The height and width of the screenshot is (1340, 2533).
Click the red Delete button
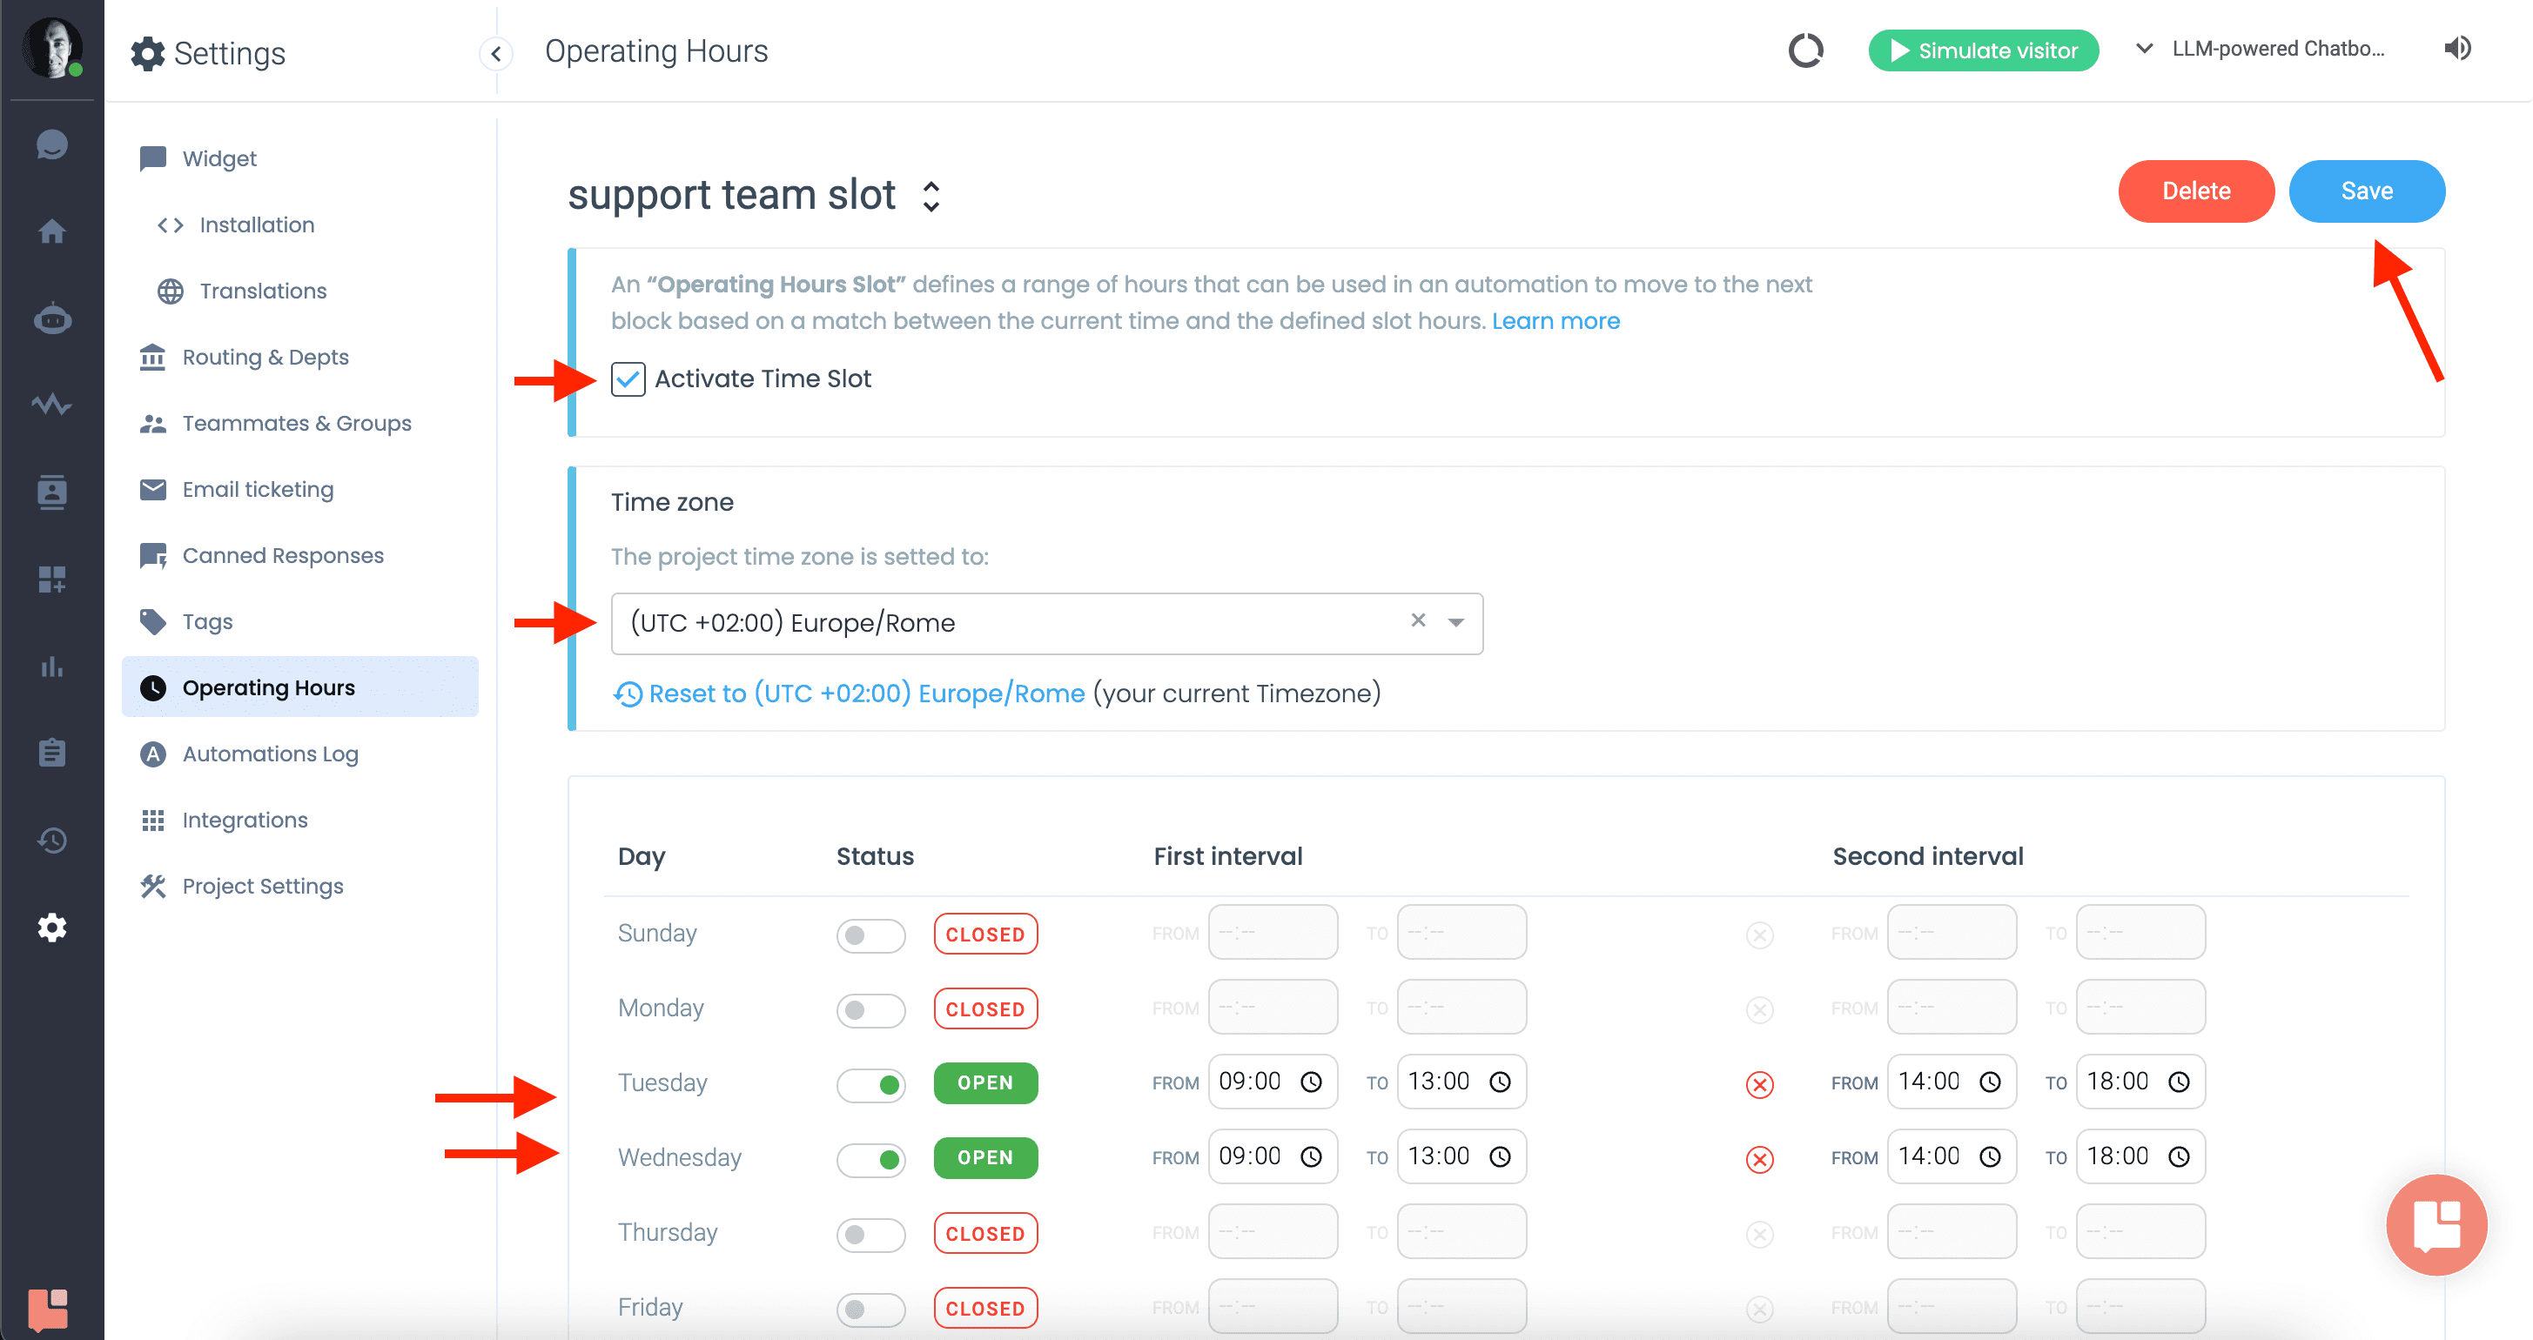click(x=2196, y=191)
